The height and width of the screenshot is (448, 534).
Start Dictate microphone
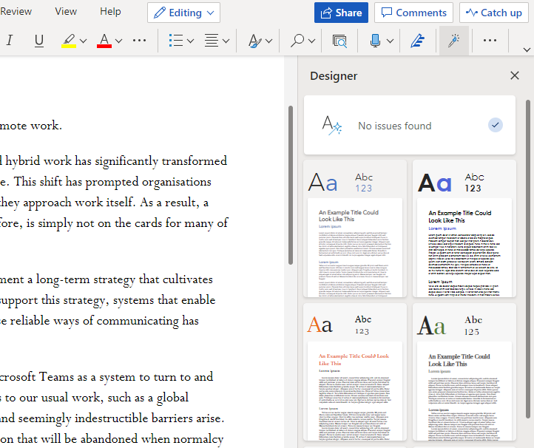tap(375, 41)
